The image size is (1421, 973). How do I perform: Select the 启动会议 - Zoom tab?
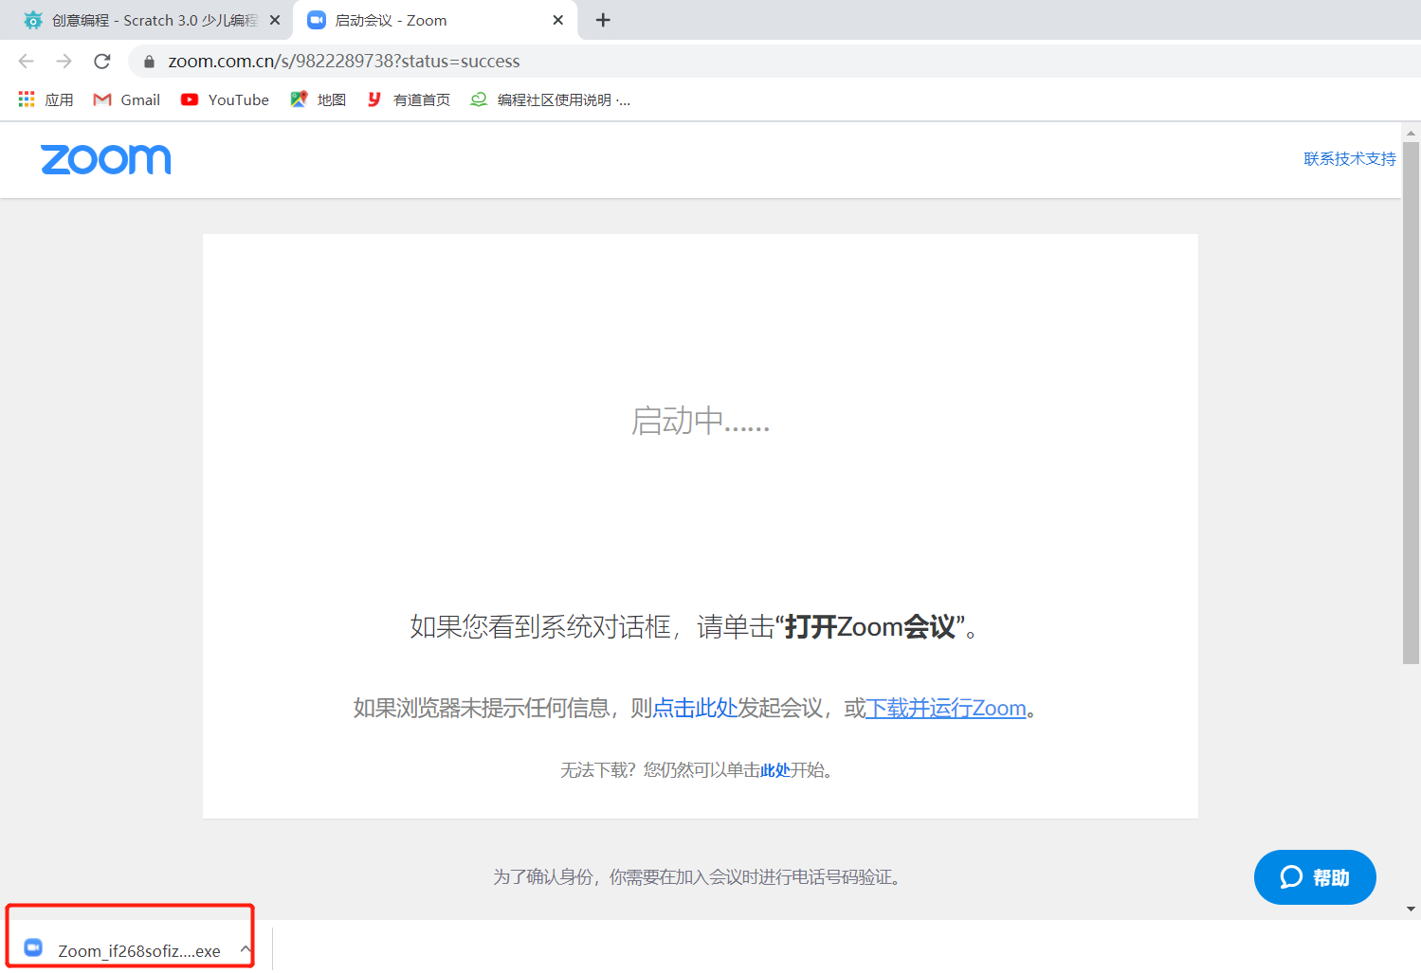coord(434,20)
